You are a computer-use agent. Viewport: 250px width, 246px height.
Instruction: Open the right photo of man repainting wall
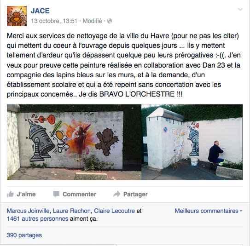pyautogui.click(x=192, y=142)
